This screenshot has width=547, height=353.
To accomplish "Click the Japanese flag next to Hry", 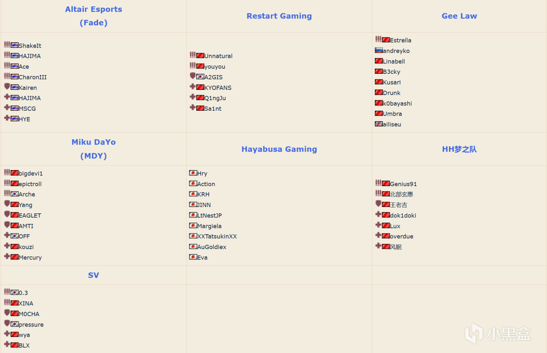I will click(193, 173).
